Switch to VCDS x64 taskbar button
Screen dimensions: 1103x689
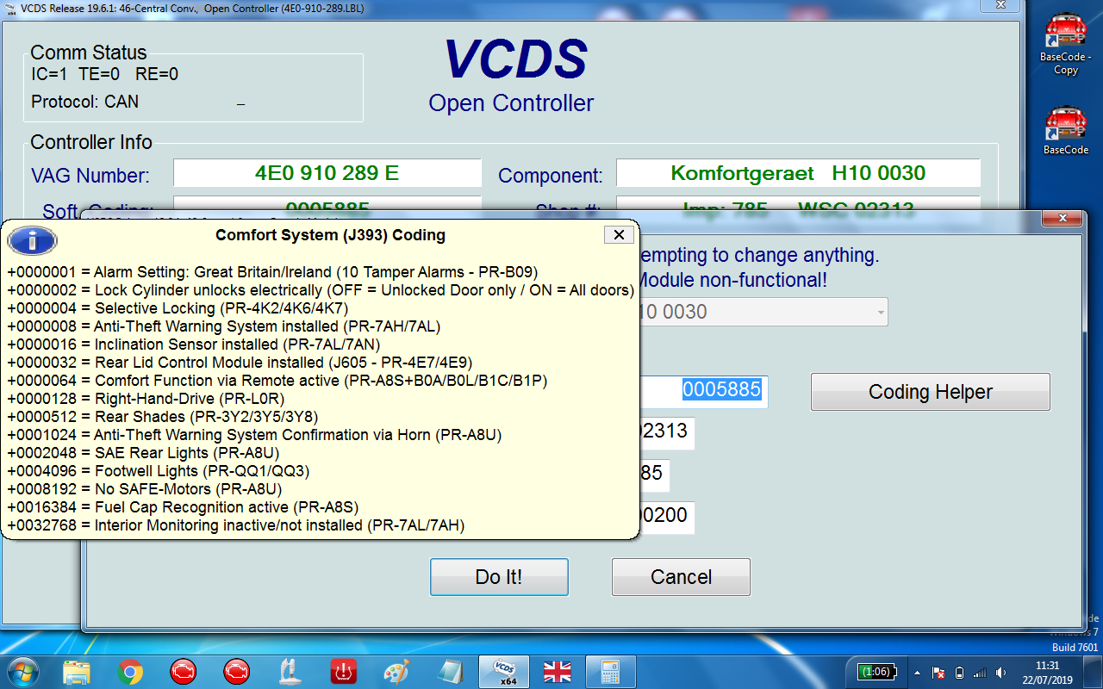tap(504, 672)
